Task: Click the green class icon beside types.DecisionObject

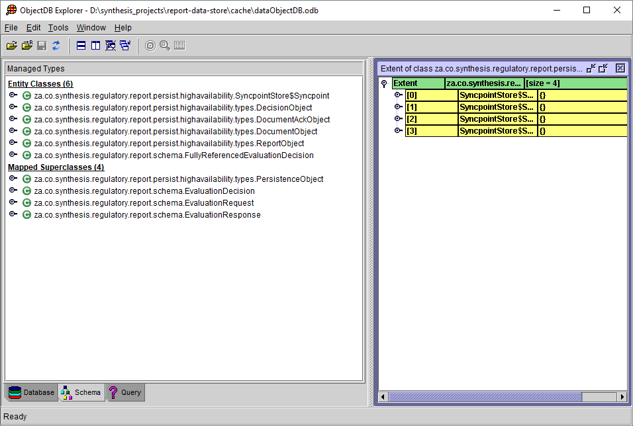Action: coord(26,108)
